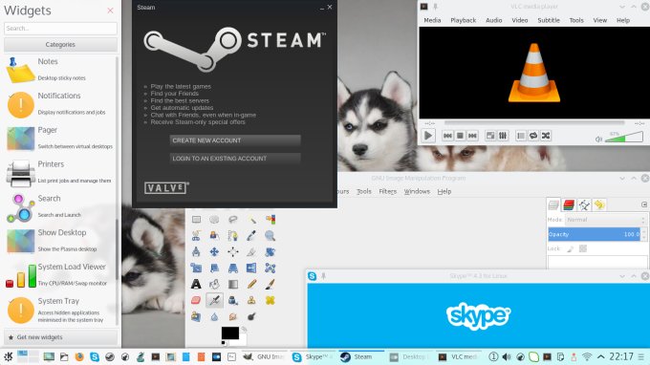
Task: Toggle VLC playlist view button
Action: (x=521, y=136)
